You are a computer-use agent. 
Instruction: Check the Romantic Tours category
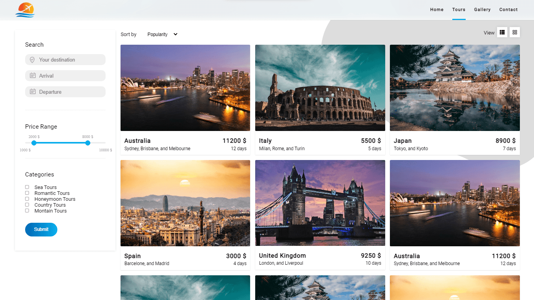click(27, 193)
